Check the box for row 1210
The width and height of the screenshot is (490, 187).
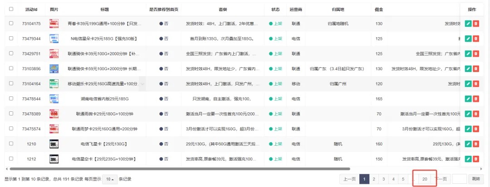11,144
